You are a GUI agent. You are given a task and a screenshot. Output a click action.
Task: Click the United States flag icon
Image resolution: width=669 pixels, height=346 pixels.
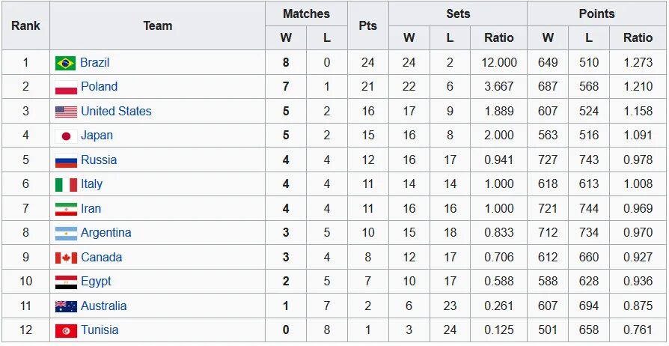66,112
